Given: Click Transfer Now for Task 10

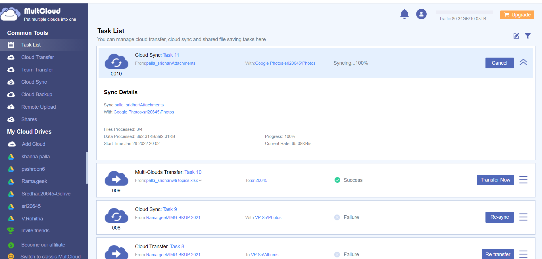Looking at the screenshot, I should [495, 180].
